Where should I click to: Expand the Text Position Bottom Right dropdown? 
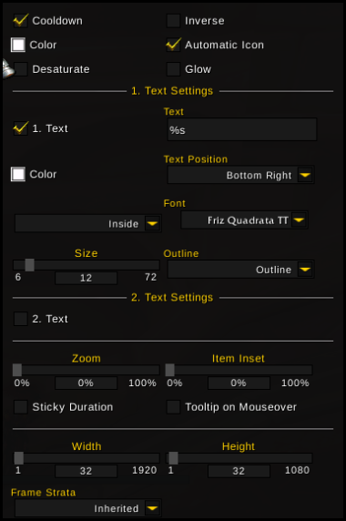coord(305,175)
